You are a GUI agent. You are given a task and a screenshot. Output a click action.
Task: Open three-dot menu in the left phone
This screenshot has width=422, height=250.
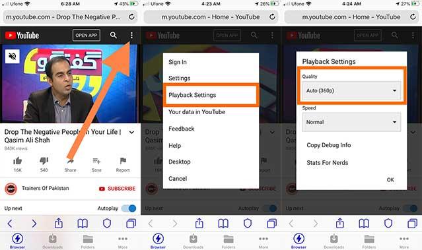pyautogui.click(x=131, y=35)
